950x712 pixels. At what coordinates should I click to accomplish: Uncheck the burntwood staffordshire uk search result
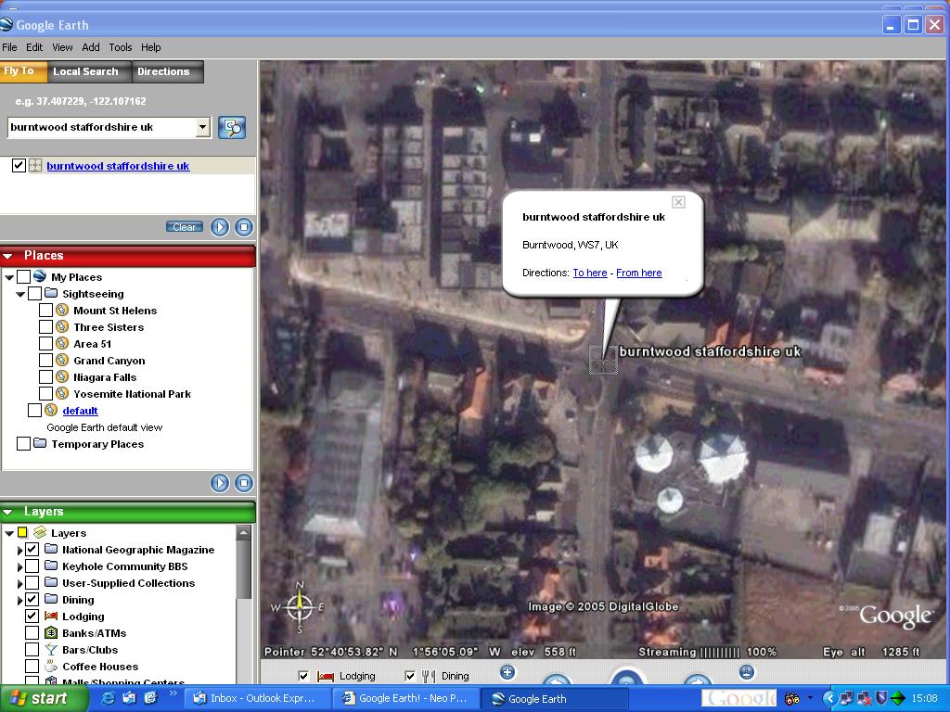19,165
